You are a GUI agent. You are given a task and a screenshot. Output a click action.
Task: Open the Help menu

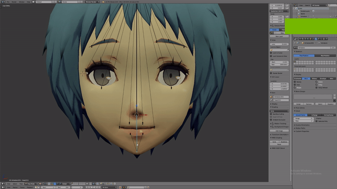[28, 2]
